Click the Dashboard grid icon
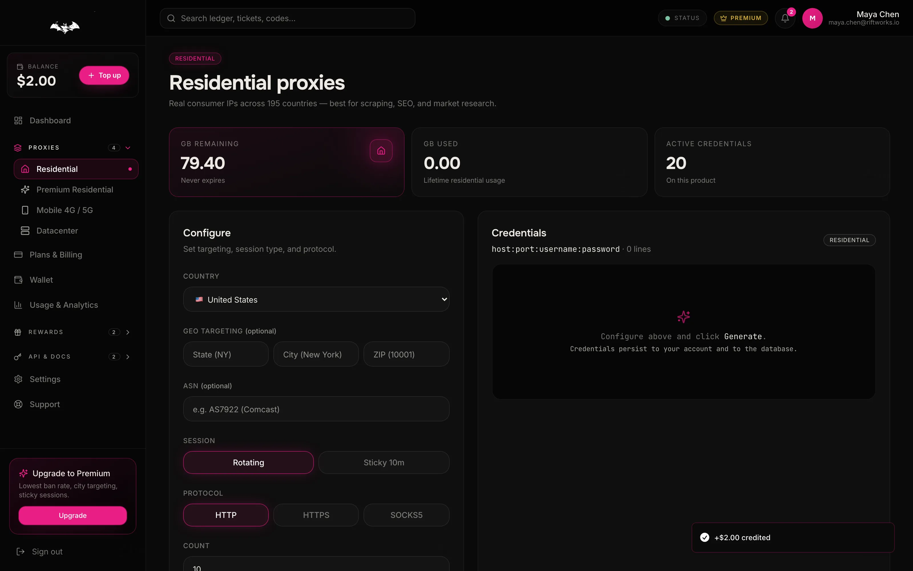 click(x=18, y=120)
